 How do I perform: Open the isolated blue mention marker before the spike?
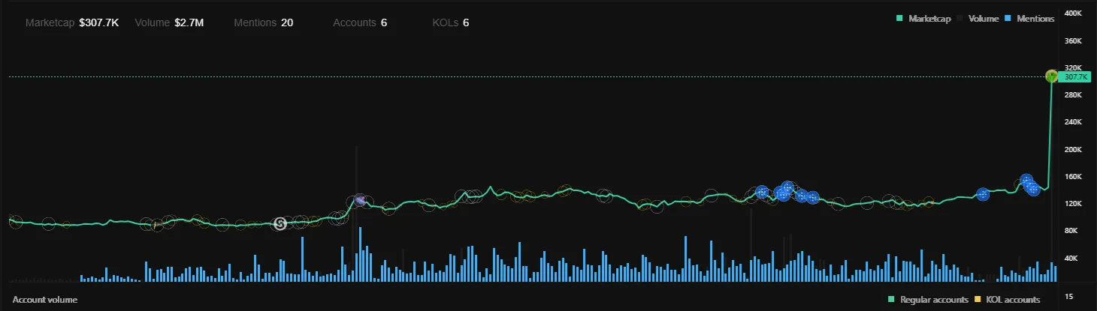click(x=982, y=194)
